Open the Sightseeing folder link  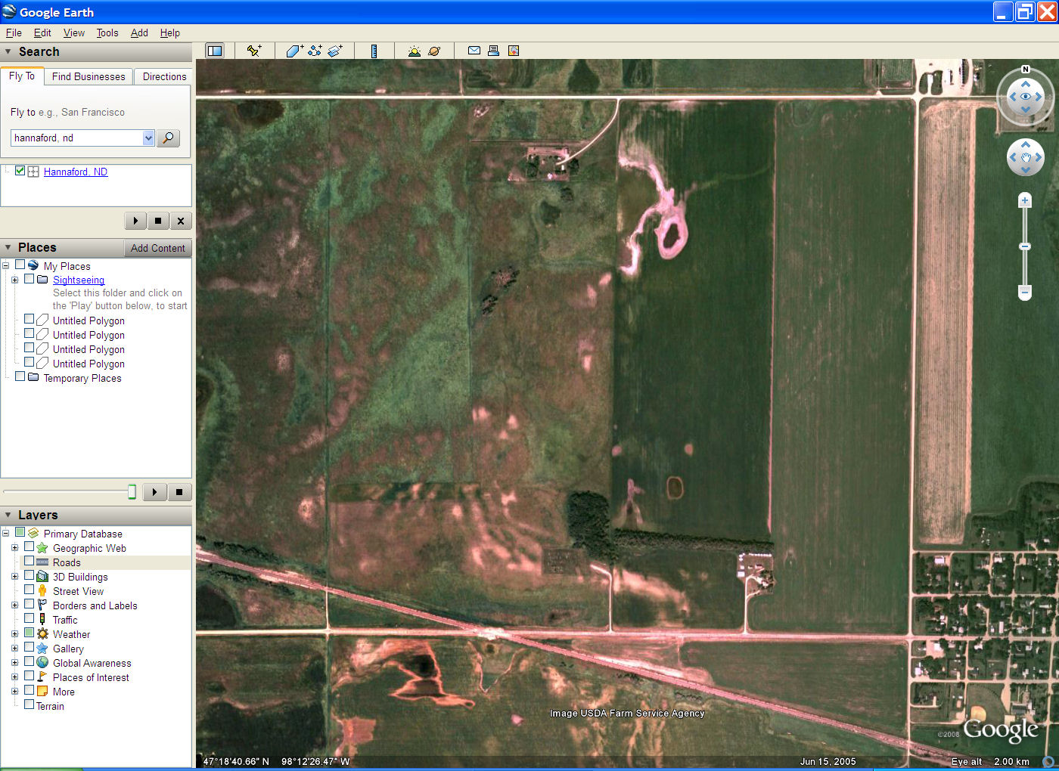[79, 280]
